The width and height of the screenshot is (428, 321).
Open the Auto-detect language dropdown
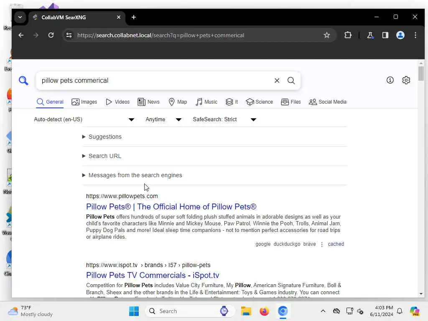pos(84,119)
